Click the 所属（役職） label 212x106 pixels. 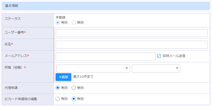tap(14, 67)
